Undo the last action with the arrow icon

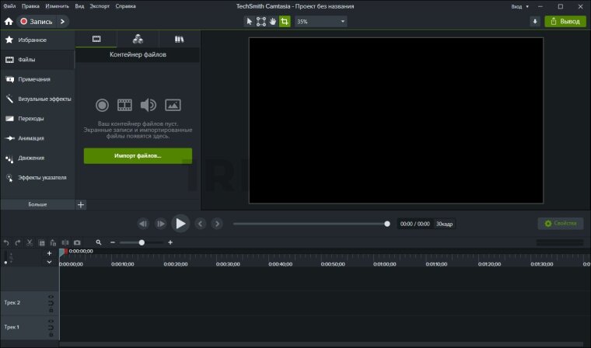coord(6,242)
